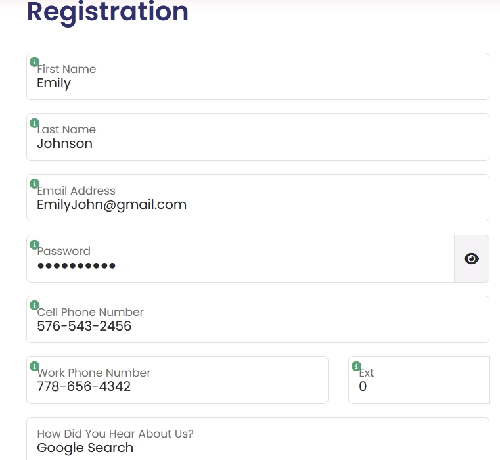
Task: Select the Last Name field containing Johnson
Action: (258, 137)
